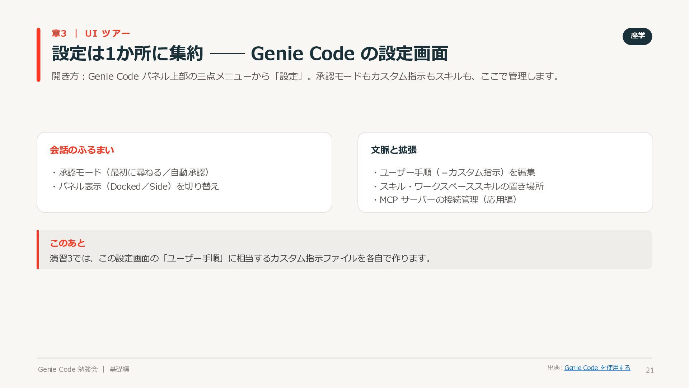Select the 'このあと' callout heading

click(x=67, y=243)
